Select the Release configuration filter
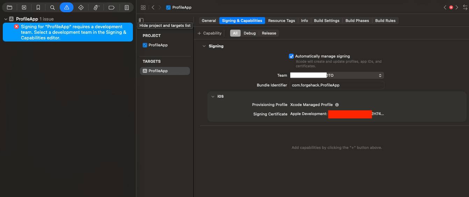The image size is (469, 197). click(x=269, y=33)
